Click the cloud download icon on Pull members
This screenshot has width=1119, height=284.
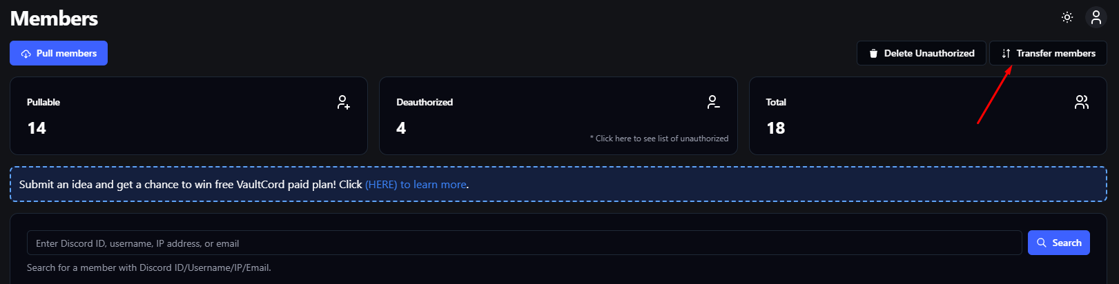(x=26, y=54)
